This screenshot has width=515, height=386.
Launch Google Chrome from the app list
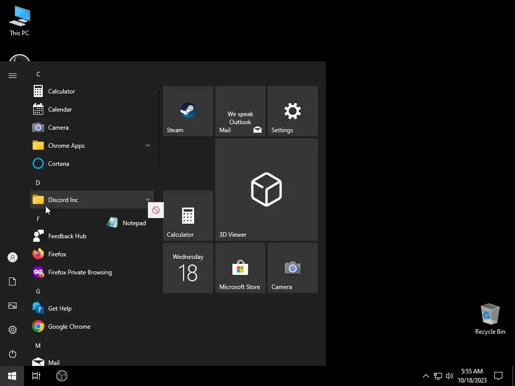pyautogui.click(x=92, y=326)
